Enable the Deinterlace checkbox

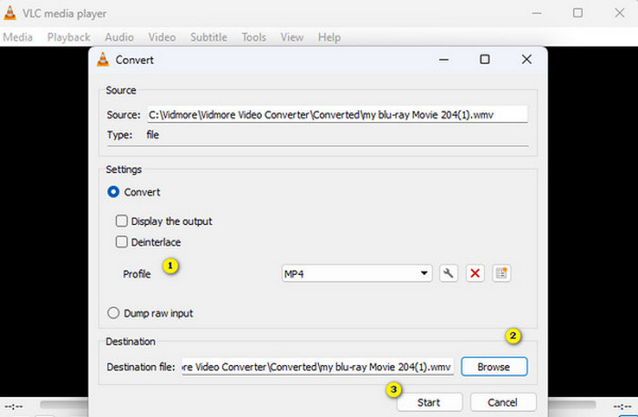[121, 242]
